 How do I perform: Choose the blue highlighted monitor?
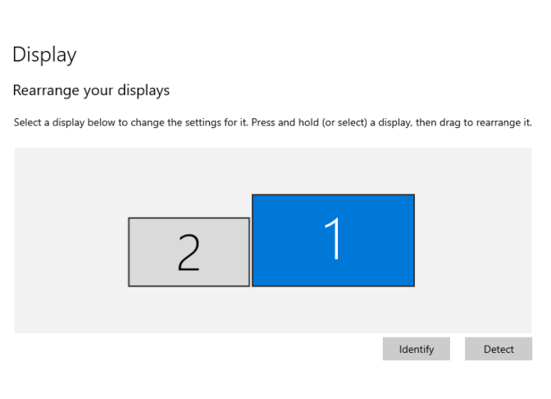click(333, 241)
